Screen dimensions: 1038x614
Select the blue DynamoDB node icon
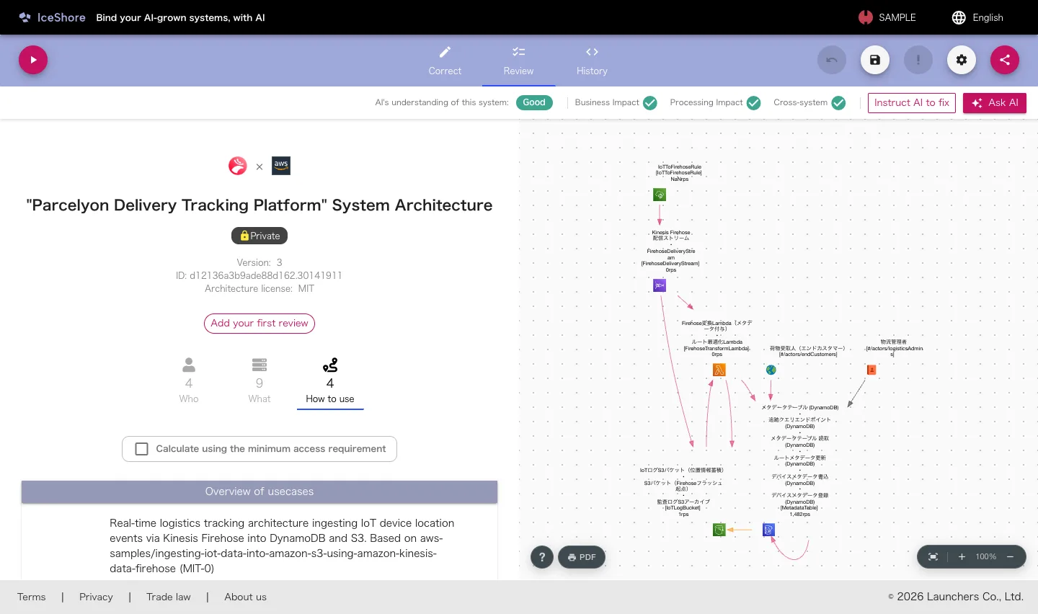click(769, 530)
